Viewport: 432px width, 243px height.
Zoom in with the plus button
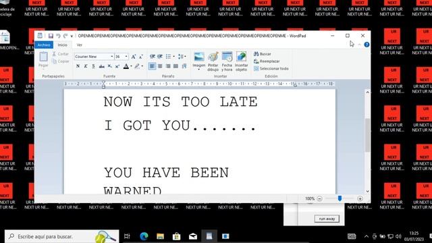pyautogui.click(x=360, y=198)
